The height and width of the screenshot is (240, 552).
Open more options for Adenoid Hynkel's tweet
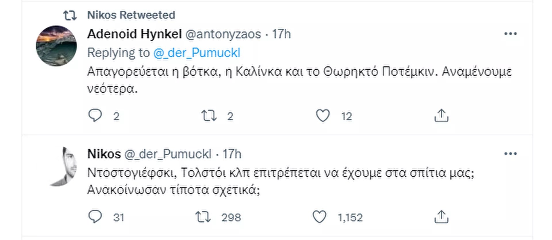click(510, 34)
